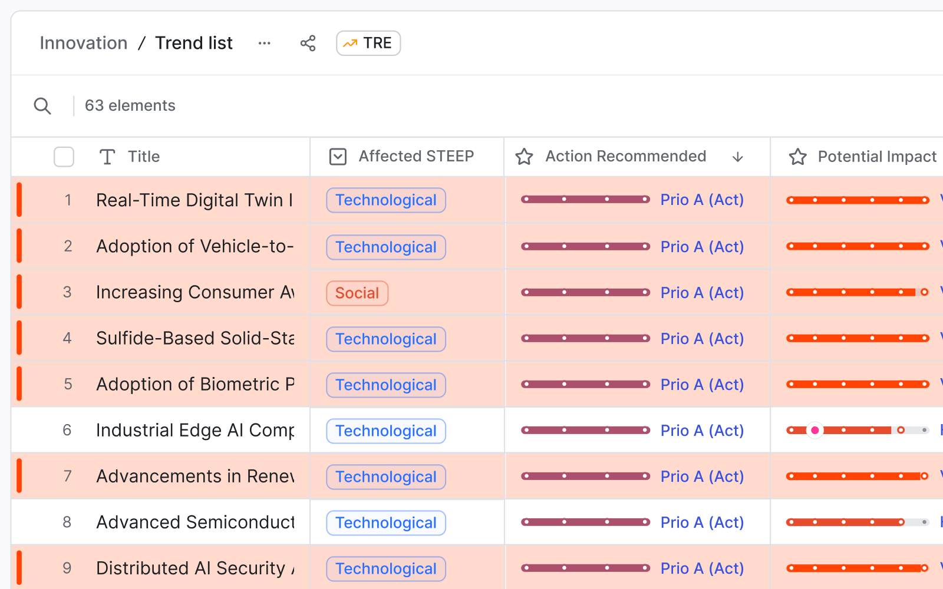Click Technological tag in row 8
The image size is (943, 589).
coord(386,523)
